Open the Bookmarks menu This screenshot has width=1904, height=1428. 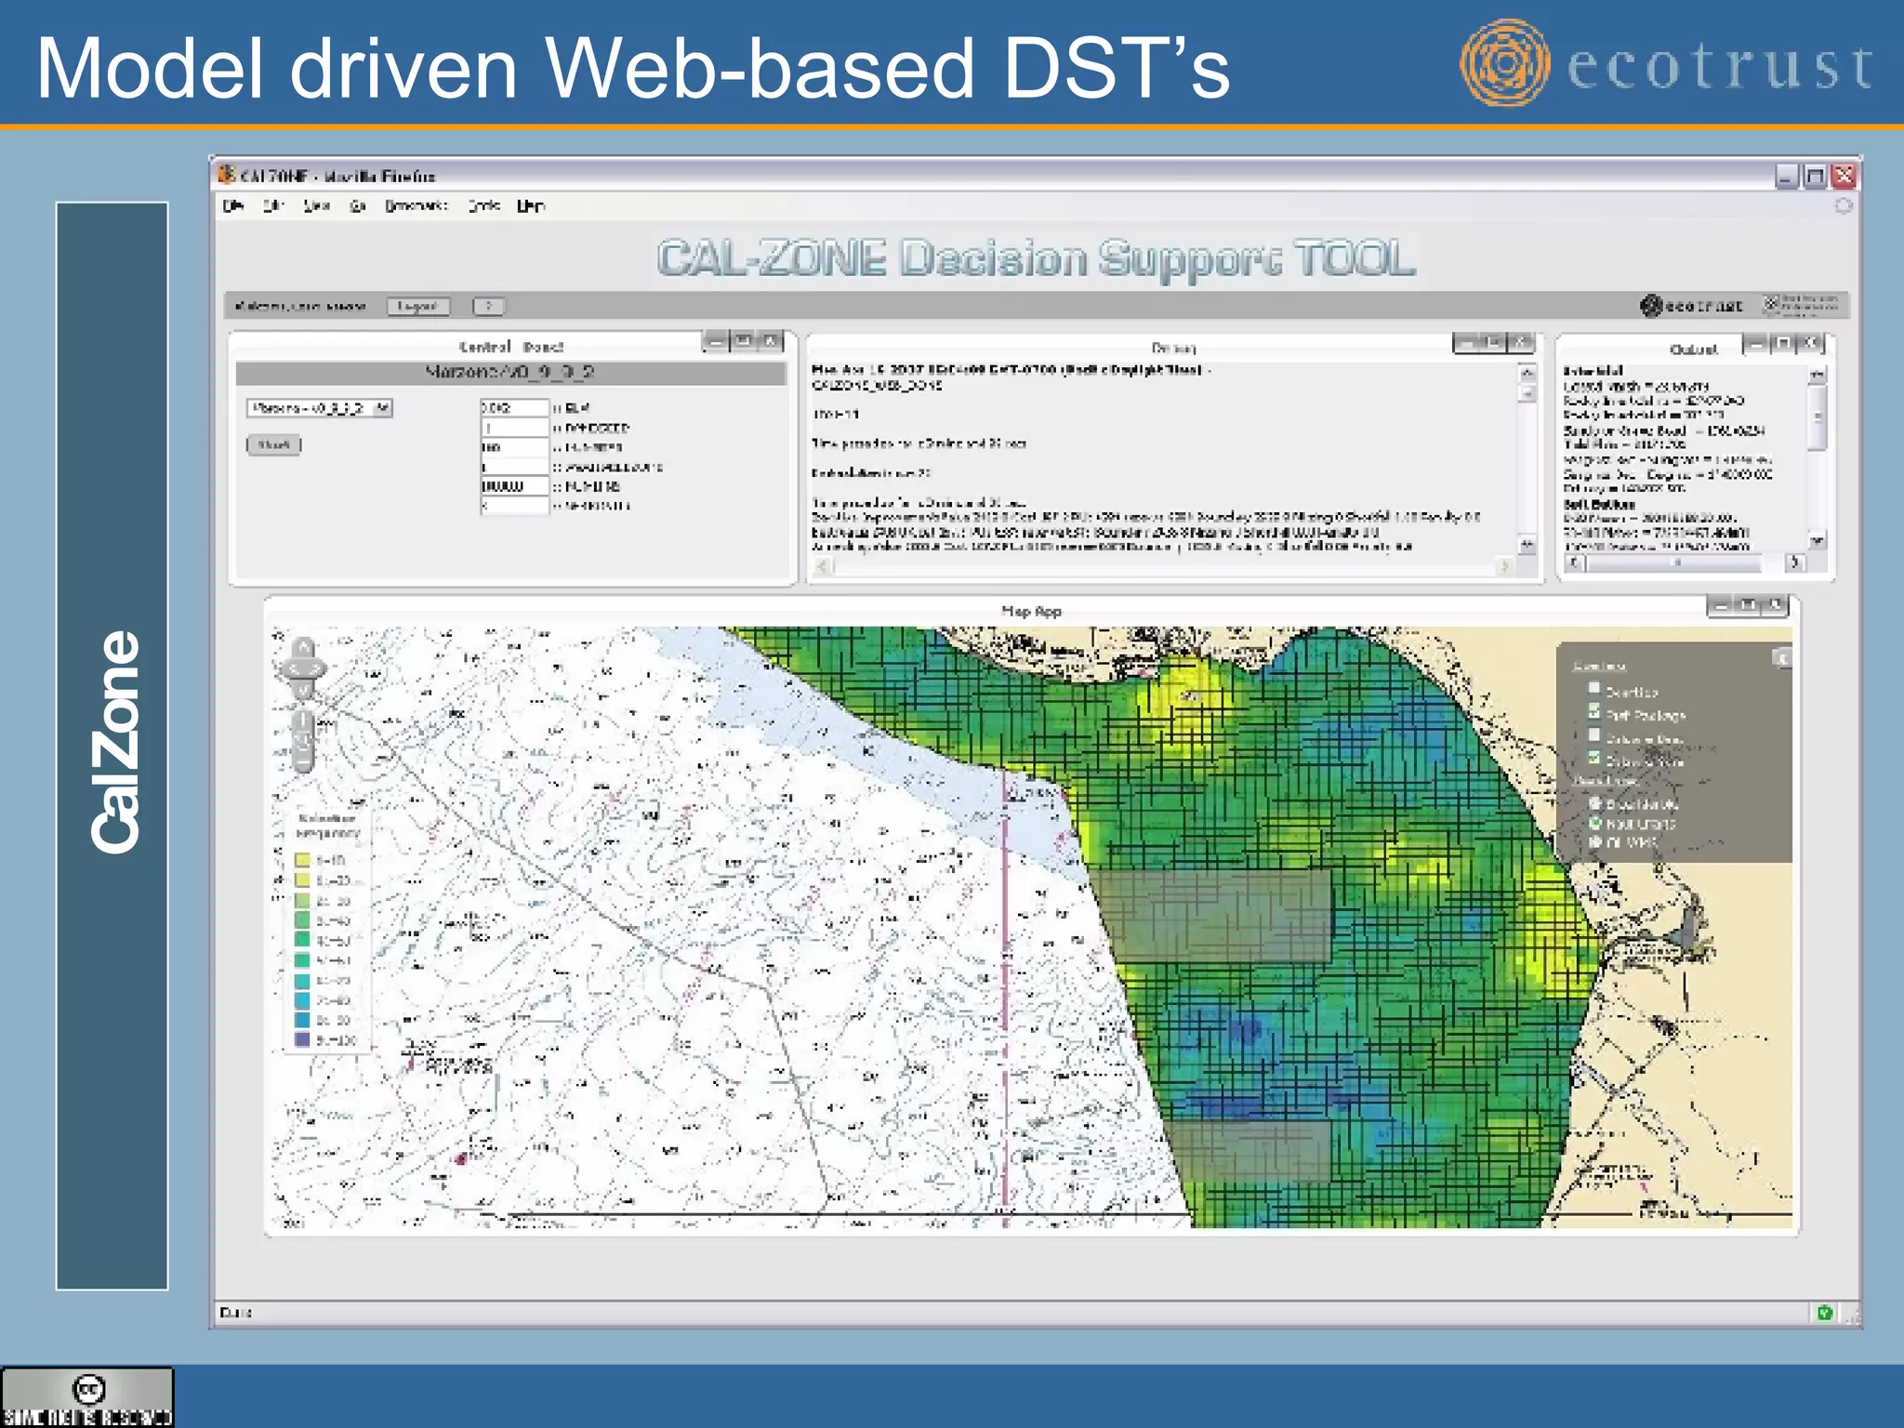416,205
